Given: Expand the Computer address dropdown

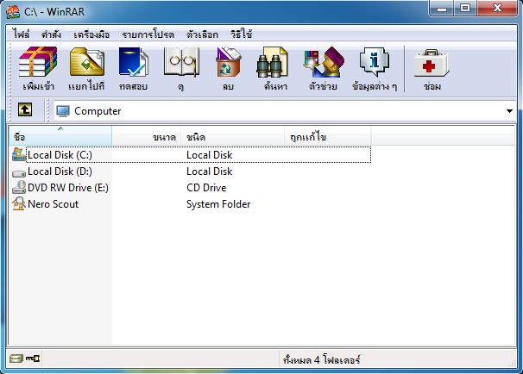Looking at the screenshot, I should [x=509, y=111].
